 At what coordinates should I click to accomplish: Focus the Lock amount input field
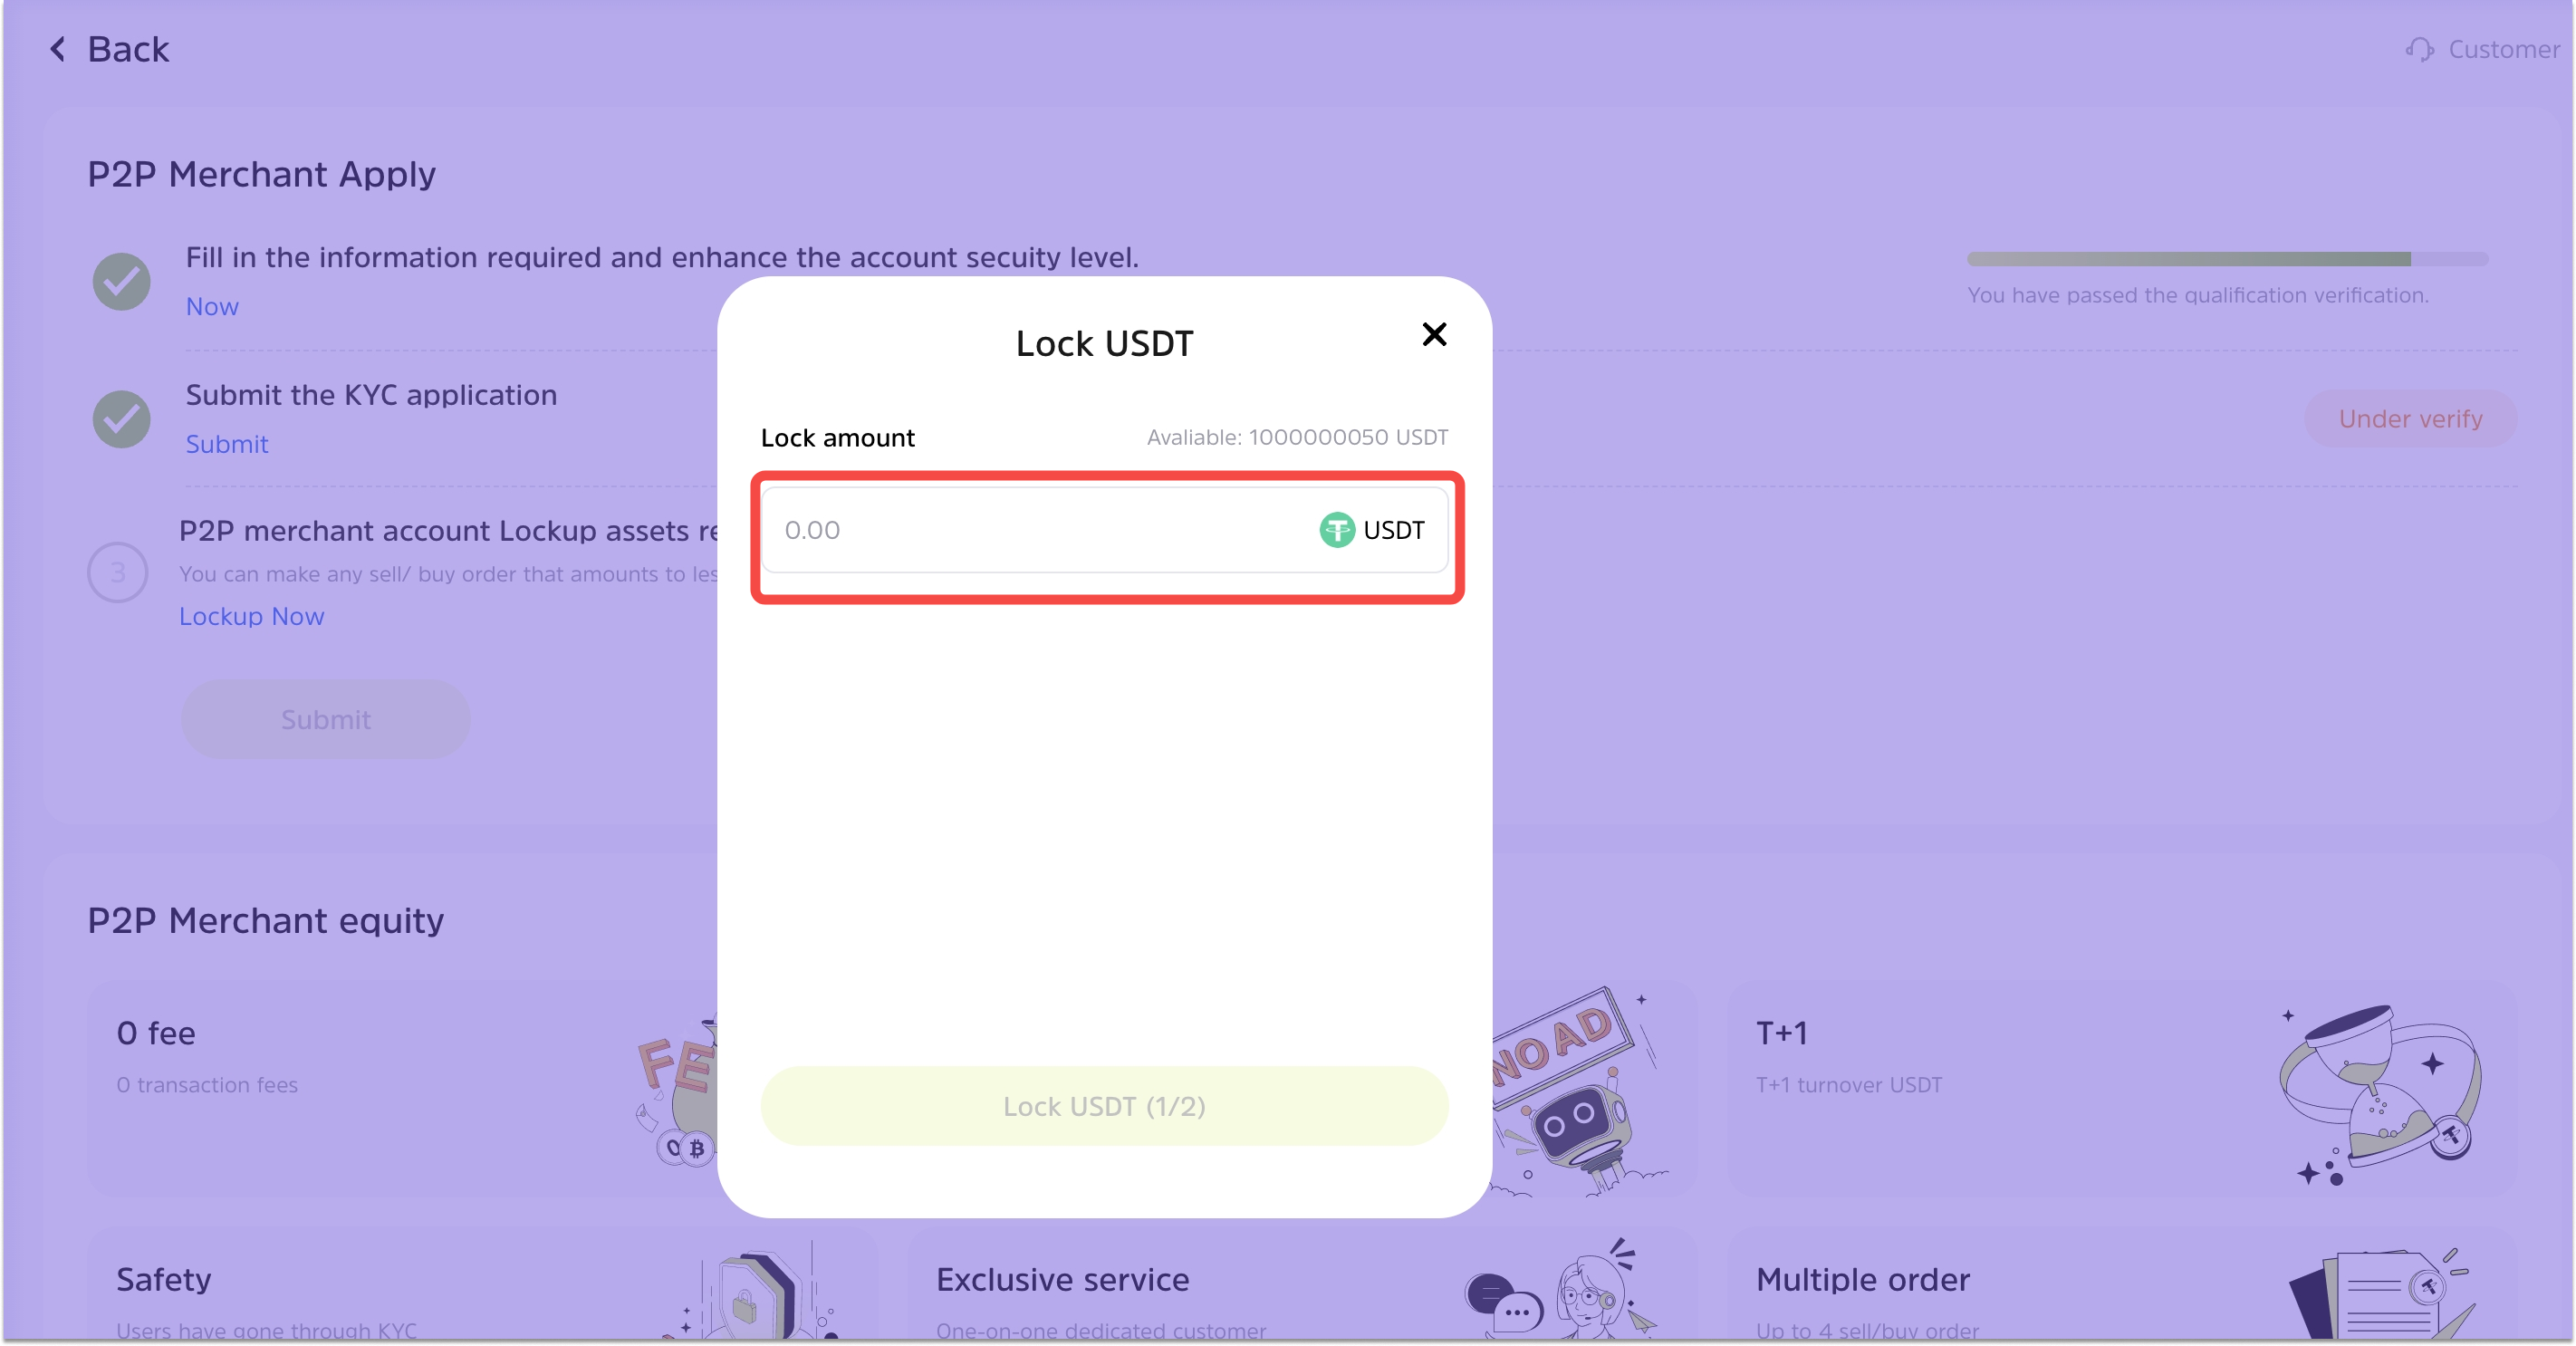(x=1104, y=530)
